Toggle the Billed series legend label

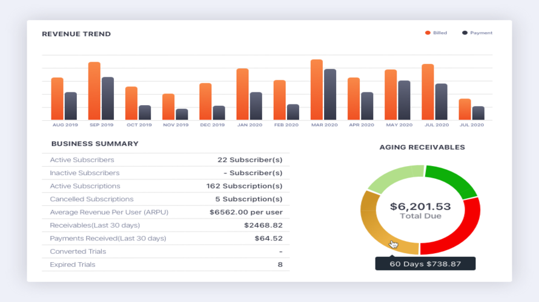[x=440, y=33]
